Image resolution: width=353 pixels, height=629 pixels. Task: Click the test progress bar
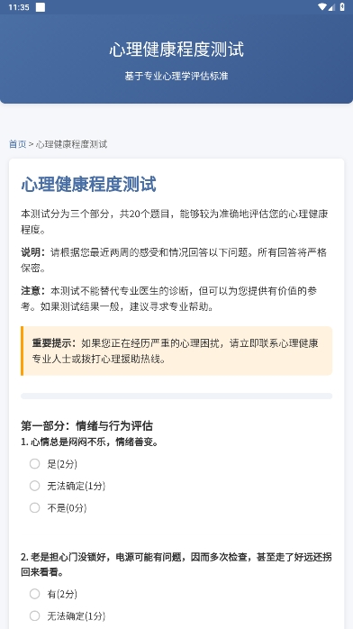[176, 396]
